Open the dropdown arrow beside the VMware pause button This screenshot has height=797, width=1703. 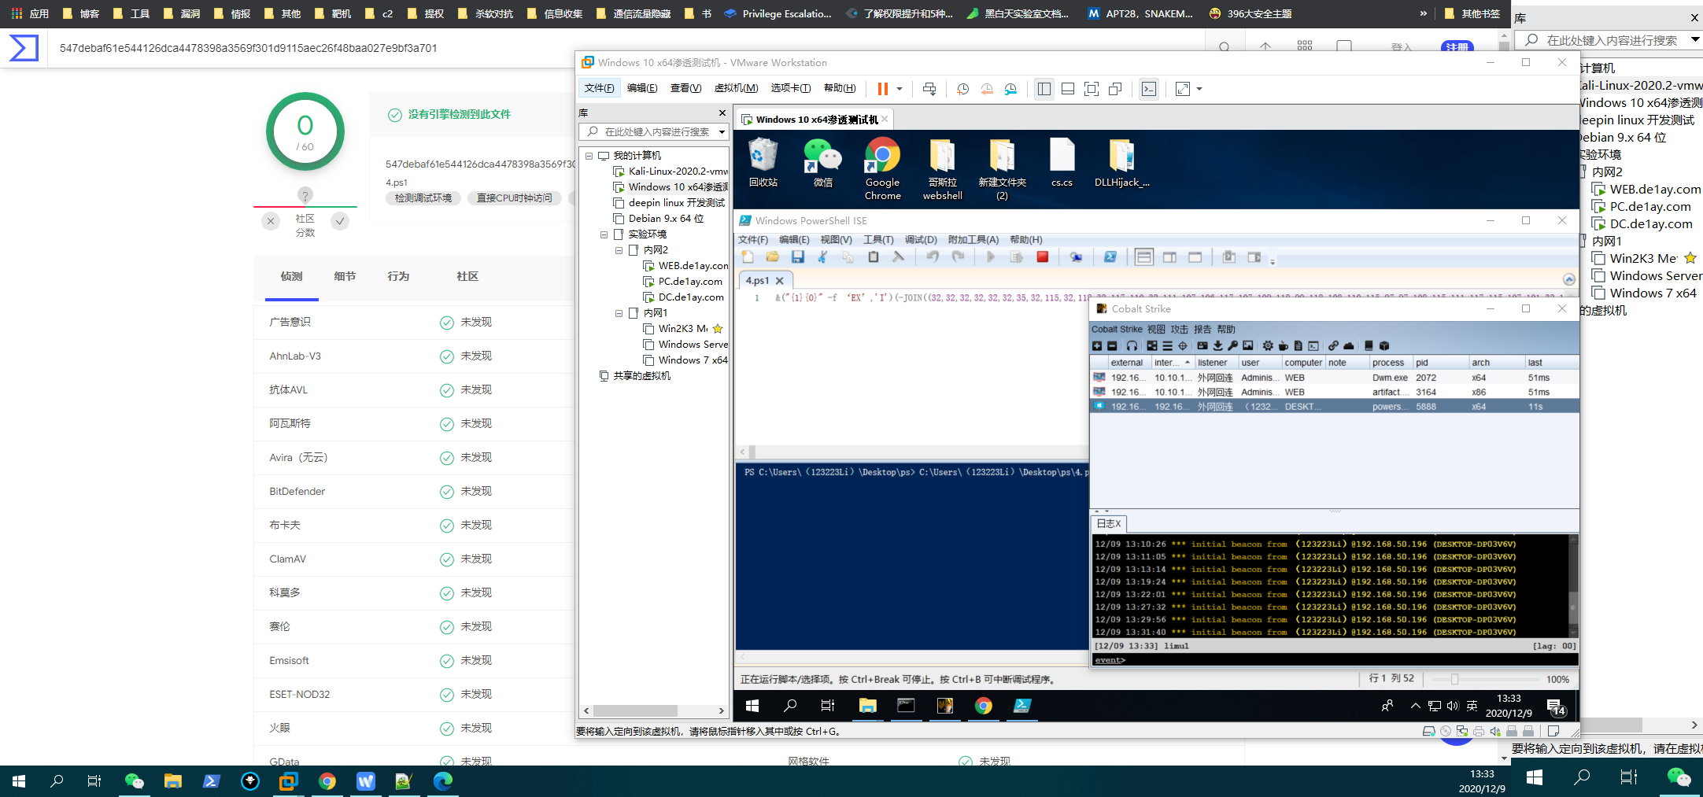point(900,89)
